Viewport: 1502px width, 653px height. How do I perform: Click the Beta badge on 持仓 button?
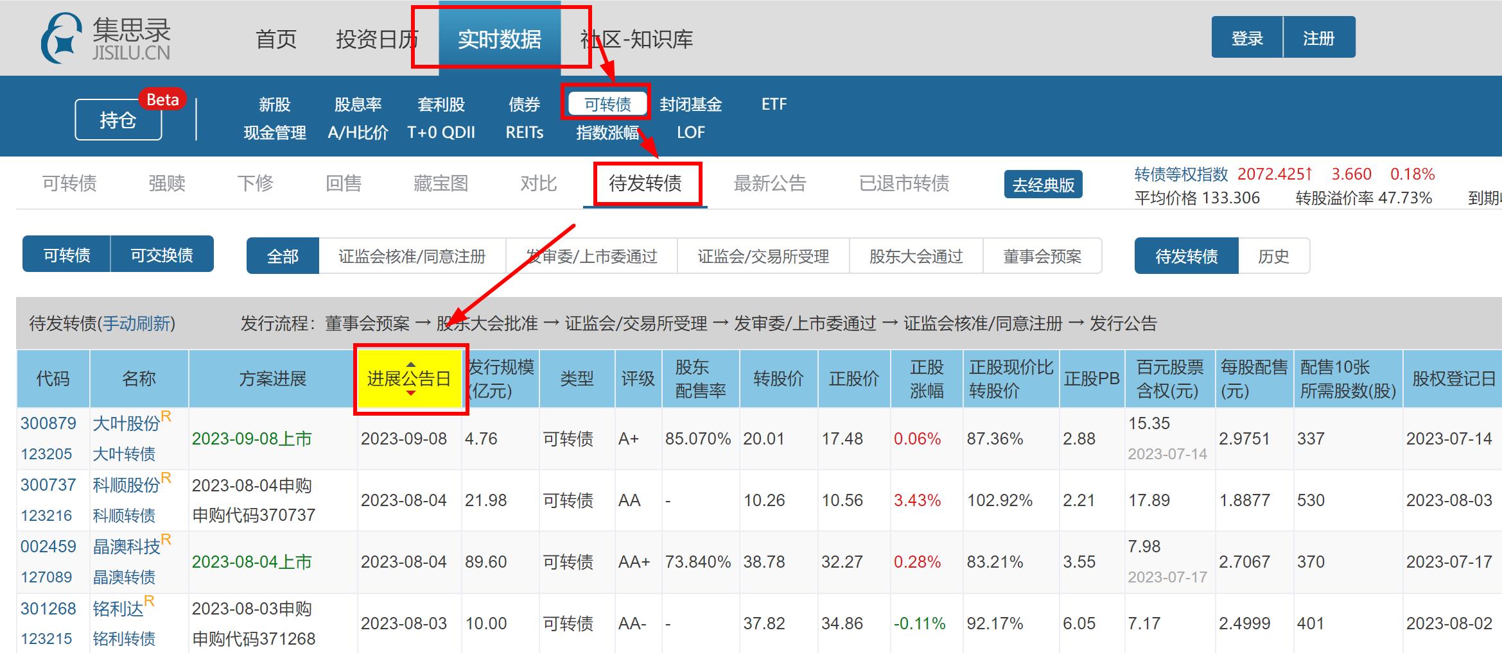point(162,100)
